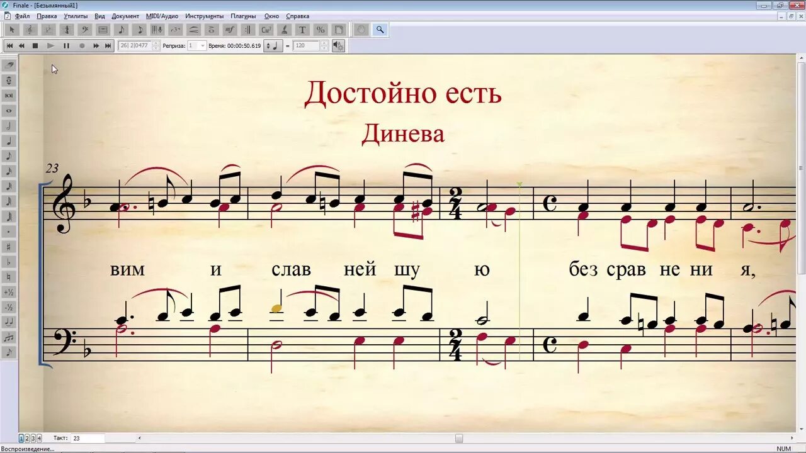The width and height of the screenshot is (806, 453).
Task: Select the Lyrics tool
Action: click(x=284, y=30)
